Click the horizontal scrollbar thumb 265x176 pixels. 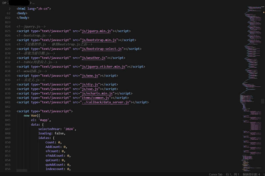22,170
